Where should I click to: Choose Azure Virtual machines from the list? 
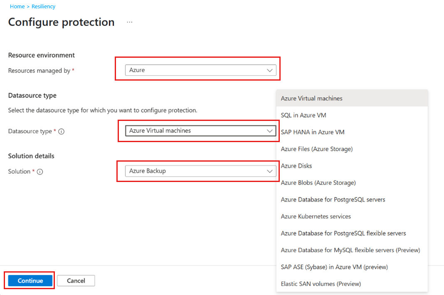coord(352,98)
